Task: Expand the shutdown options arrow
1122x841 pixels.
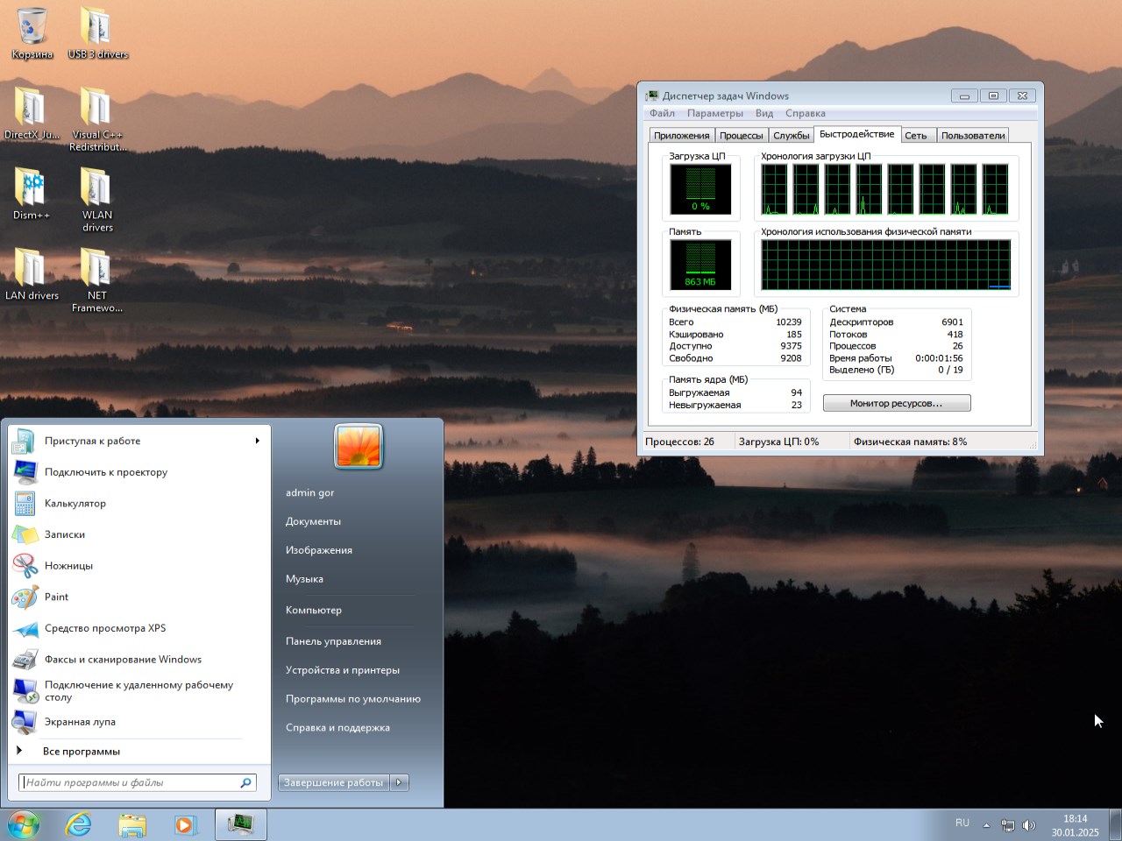Action: (x=400, y=782)
